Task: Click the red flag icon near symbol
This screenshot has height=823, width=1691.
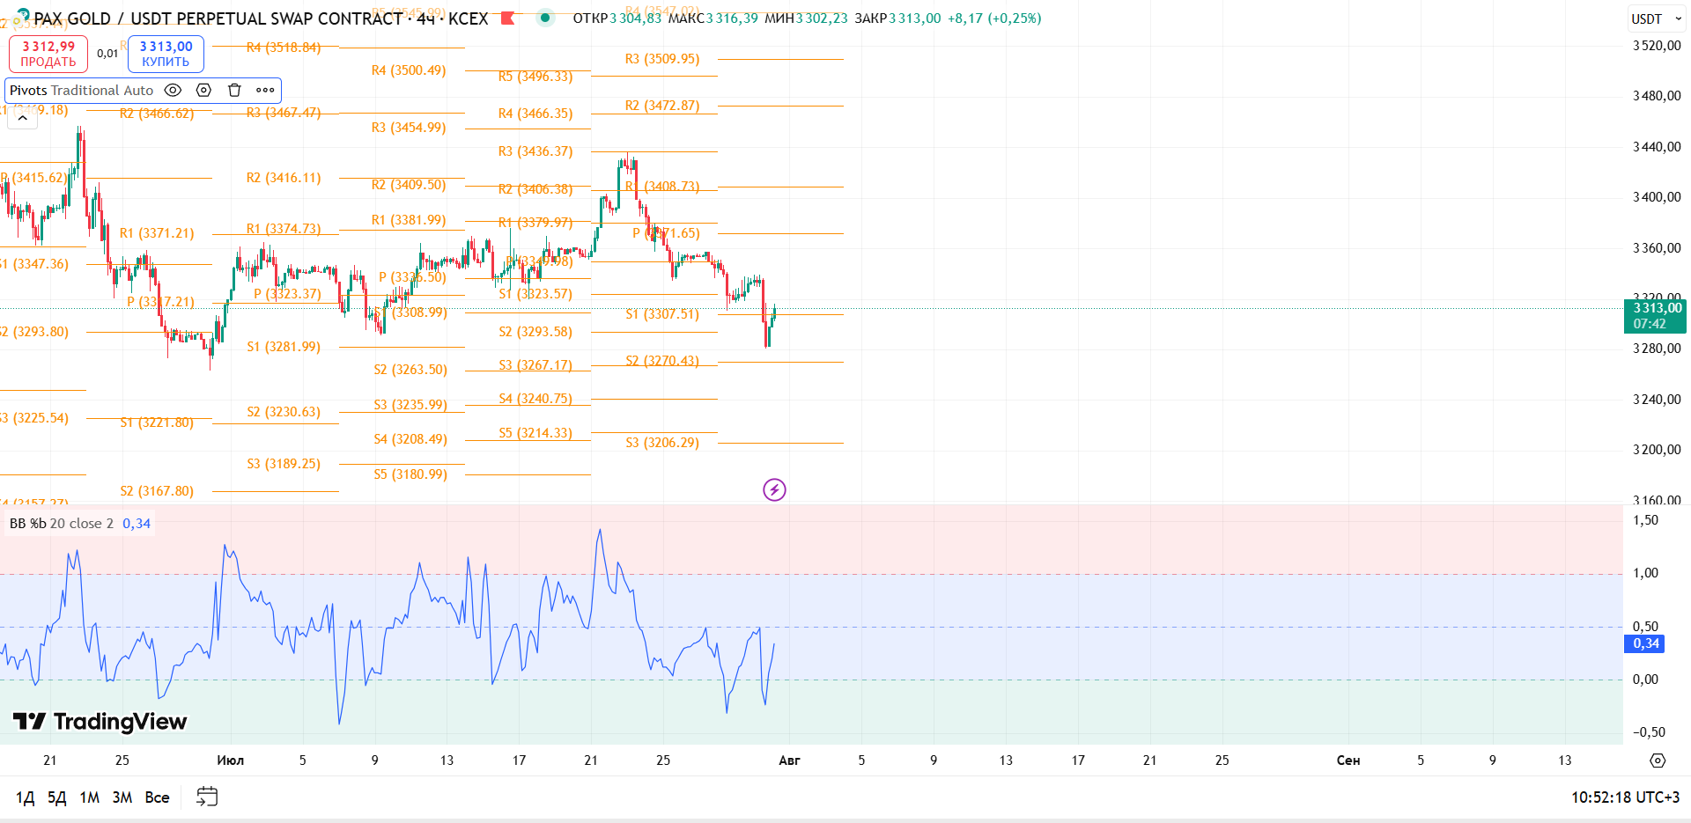Action: [x=507, y=18]
